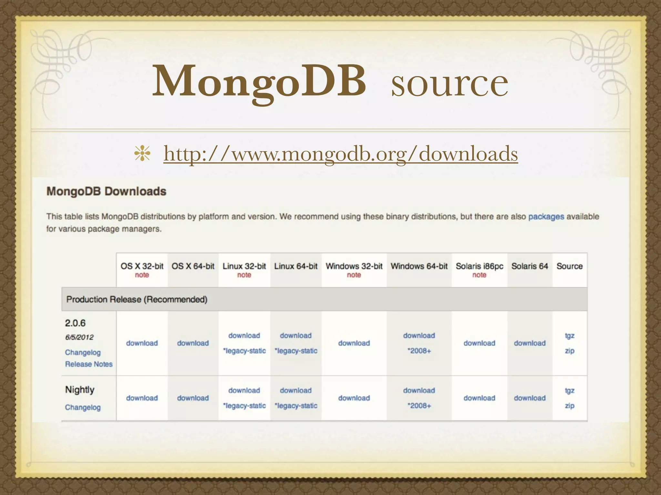The width and height of the screenshot is (661, 495).
Task: Click the '6/5/2012' release date
Action: click(79, 337)
